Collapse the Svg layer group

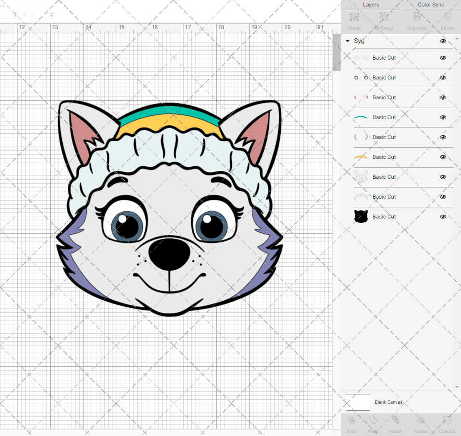tap(348, 41)
